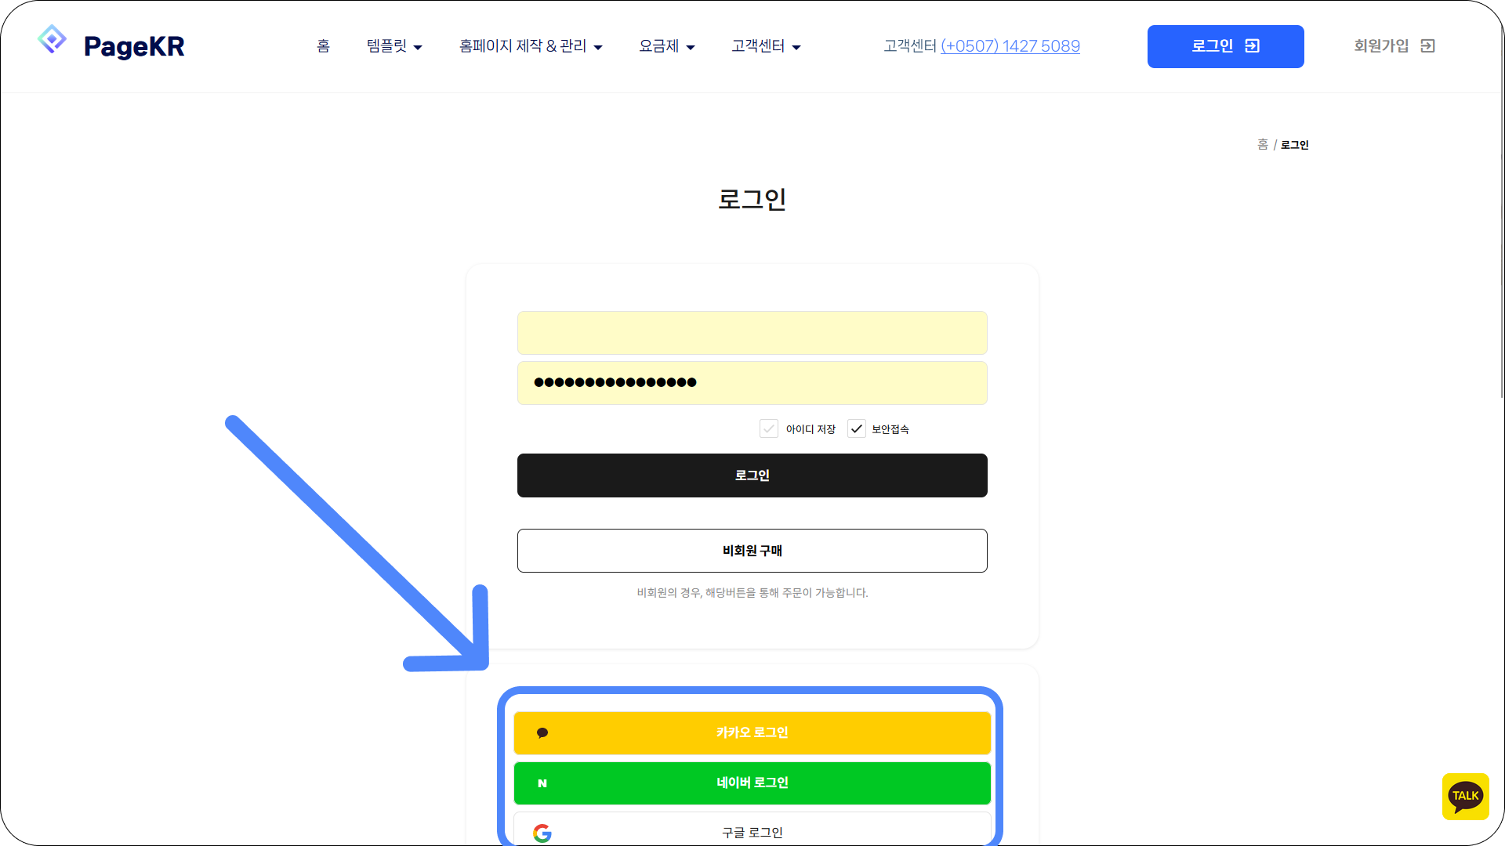The width and height of the screenshot is (1505, 846).
Task: Call the support number (+0507) 1427 5089
Action: tap(1010, 46)
